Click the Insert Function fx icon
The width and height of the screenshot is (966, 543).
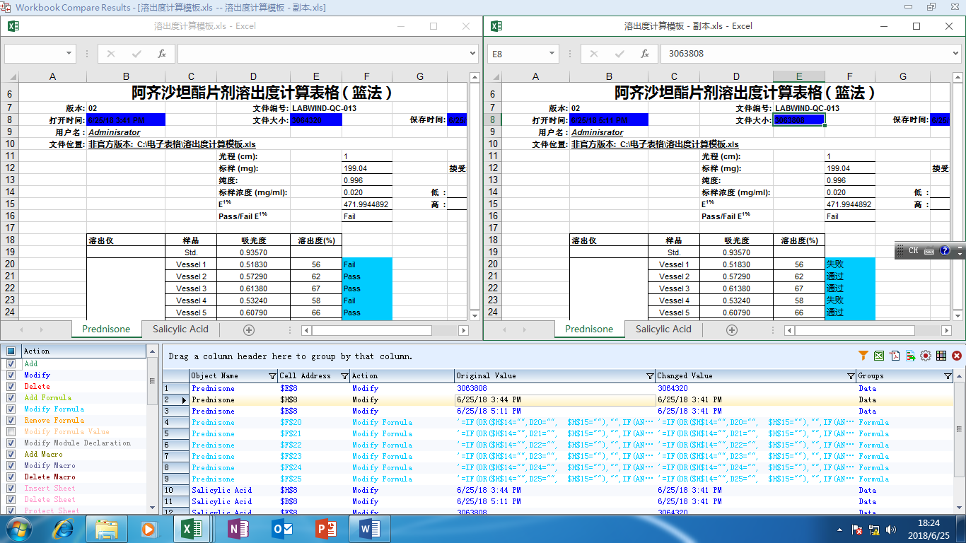tap(644, 53)
